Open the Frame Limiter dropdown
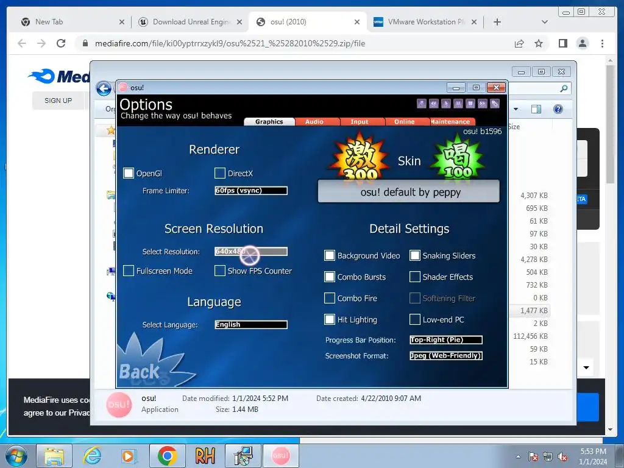 (251, 191)
